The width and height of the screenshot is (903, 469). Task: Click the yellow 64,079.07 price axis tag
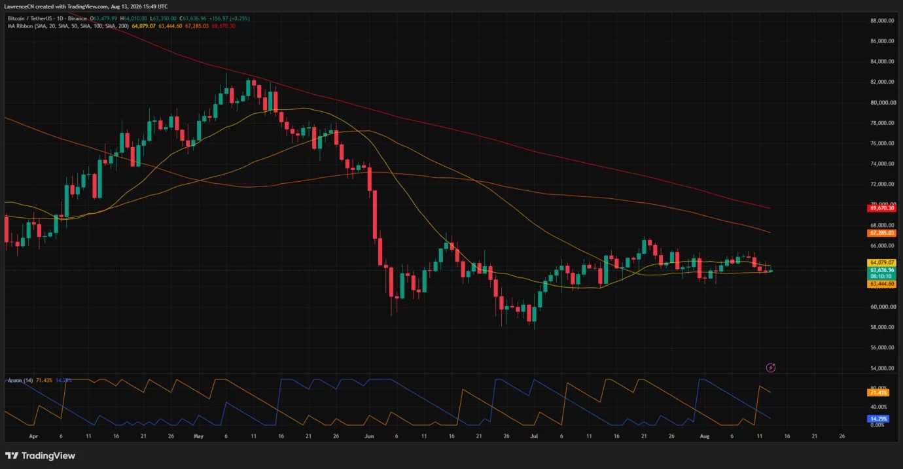[x=882, y=262]
